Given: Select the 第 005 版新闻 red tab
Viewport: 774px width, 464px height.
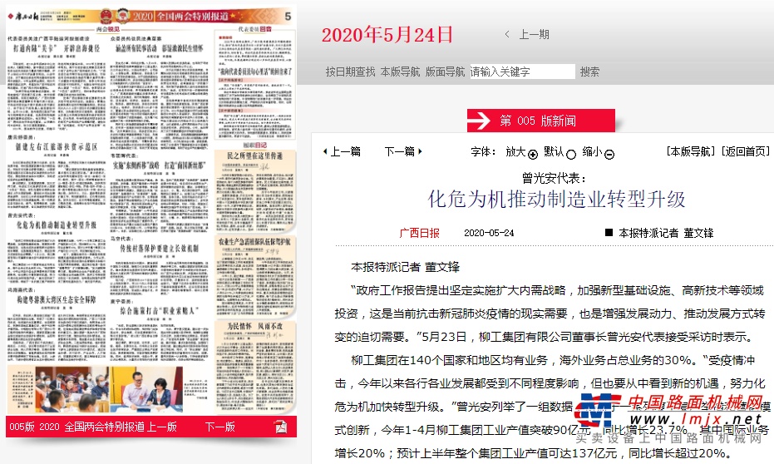Looking at the screenshot, I should point(541,121).
